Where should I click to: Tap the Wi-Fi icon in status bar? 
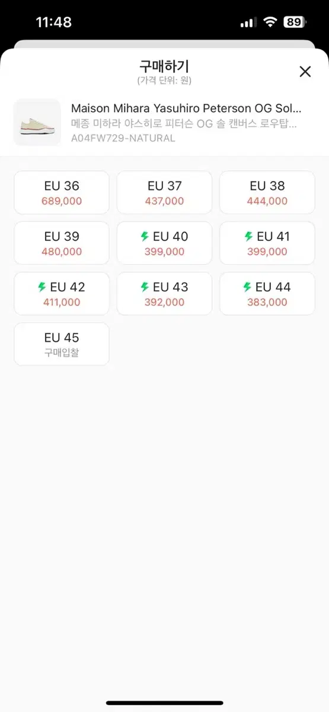coord(270,22)
